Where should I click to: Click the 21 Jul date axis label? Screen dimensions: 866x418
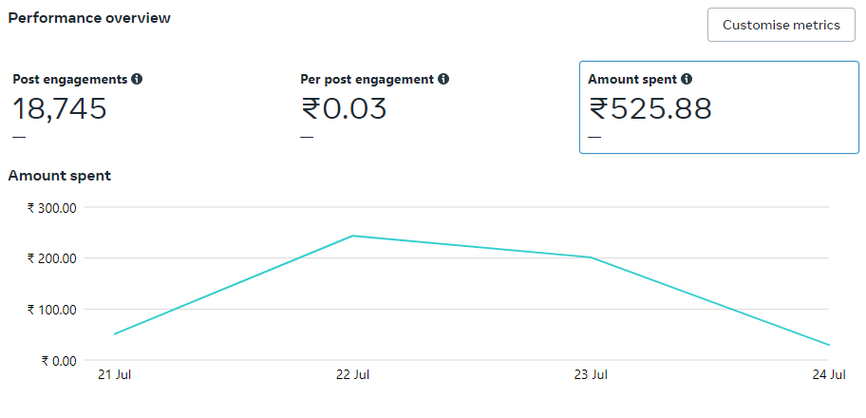point(114,375)
